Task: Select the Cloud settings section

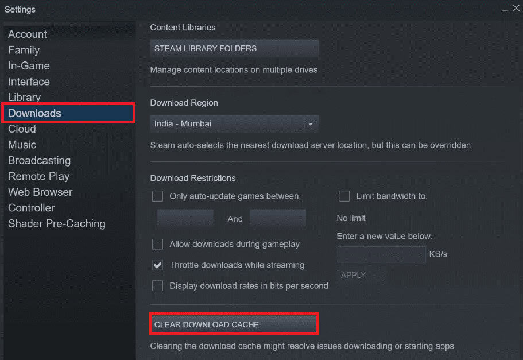Action: (x=22, y=129)
